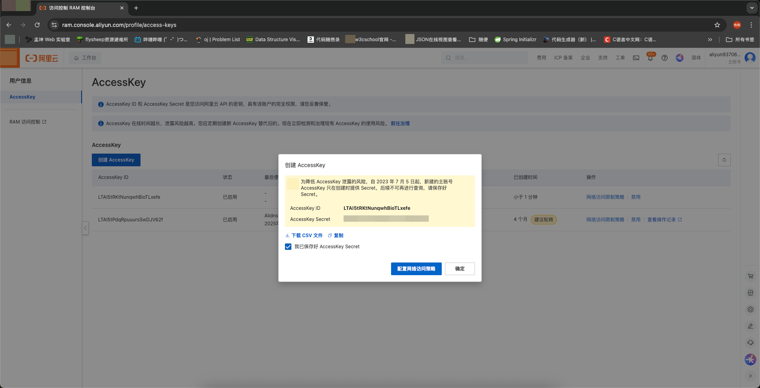
Task: Follow the 前往治理 link
Action: pyautogui.click(x=400, y=124)
